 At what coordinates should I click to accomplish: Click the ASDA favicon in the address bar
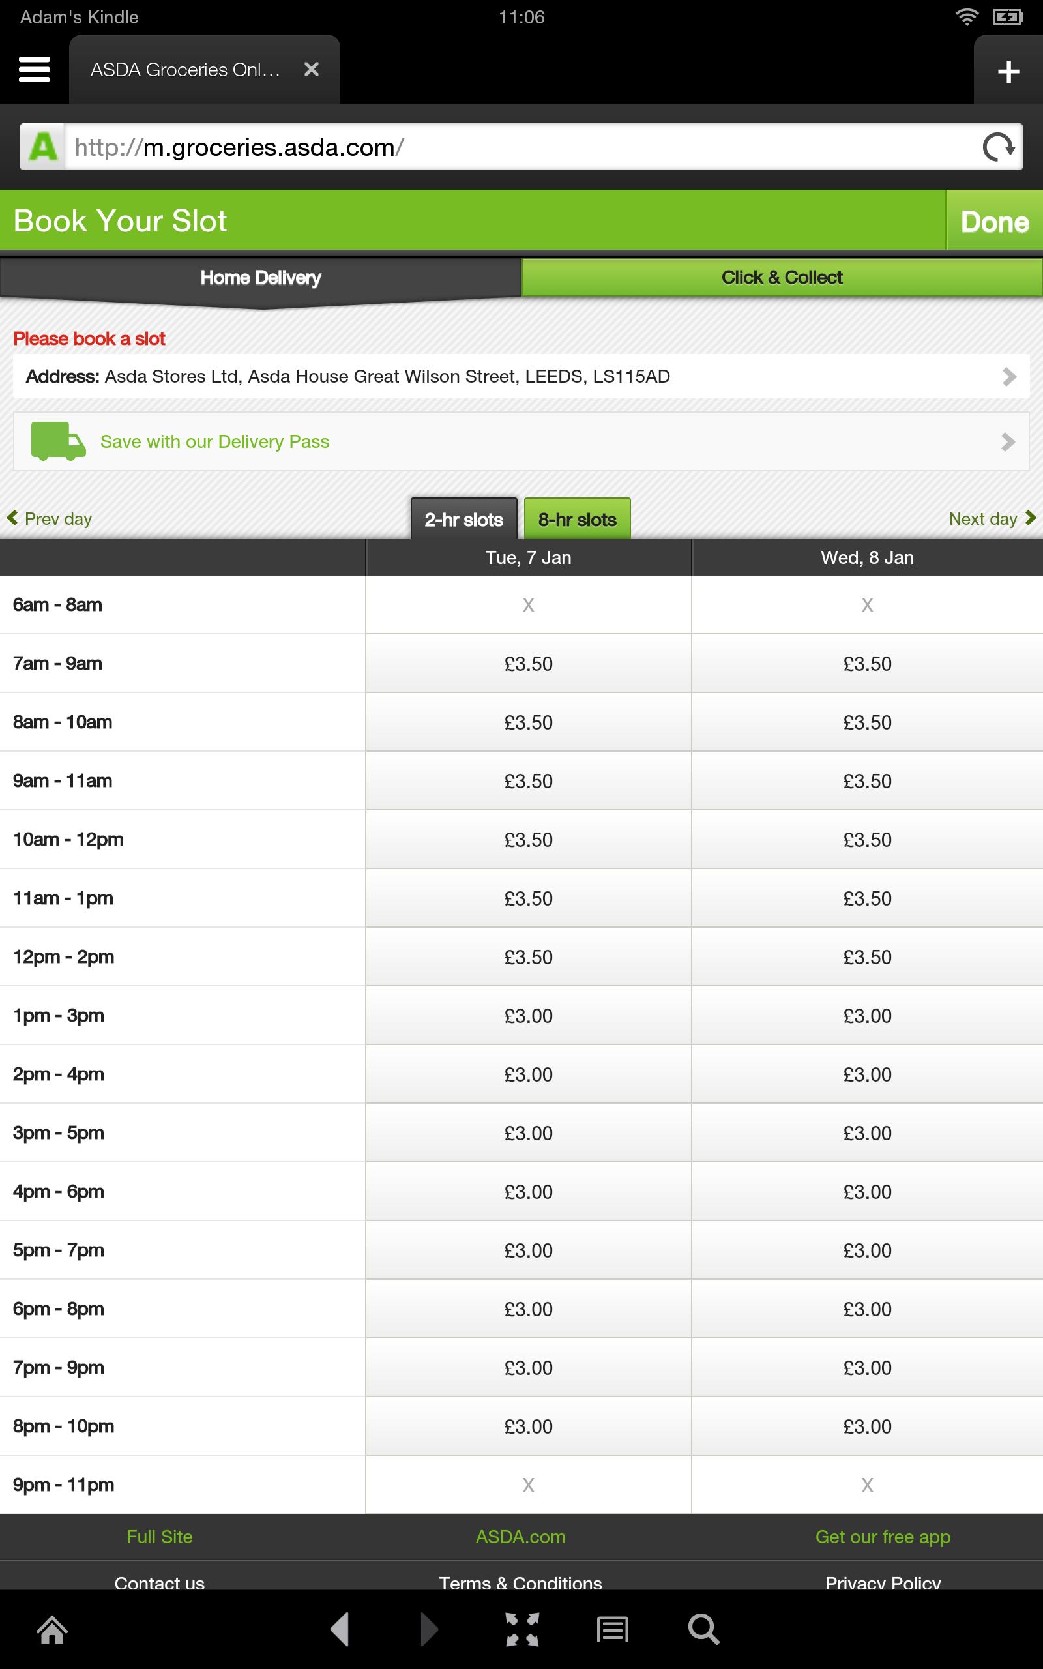point(43,145)
